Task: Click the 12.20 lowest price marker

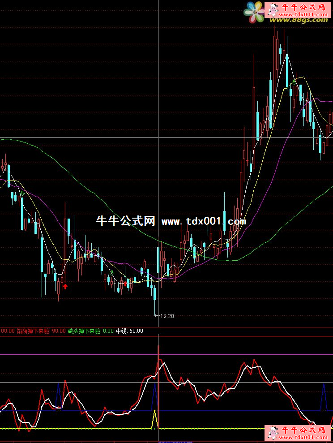Action: point(166,316)
